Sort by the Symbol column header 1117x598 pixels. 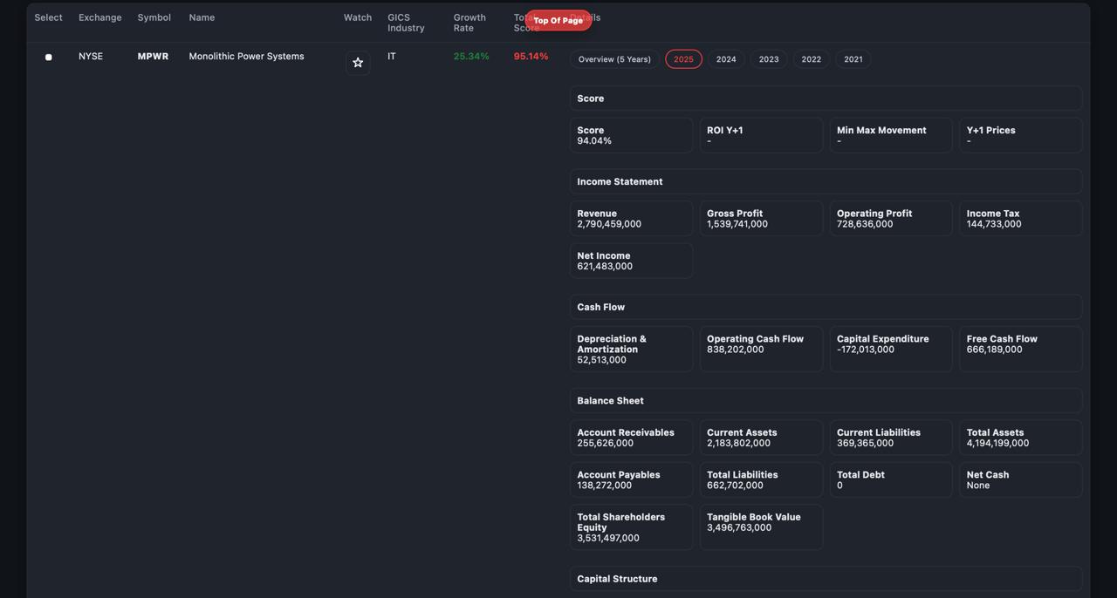coord(154,17)
